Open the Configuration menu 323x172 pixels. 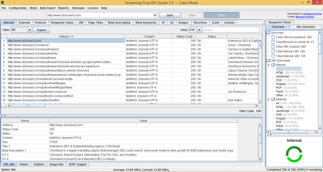point(18,8)
